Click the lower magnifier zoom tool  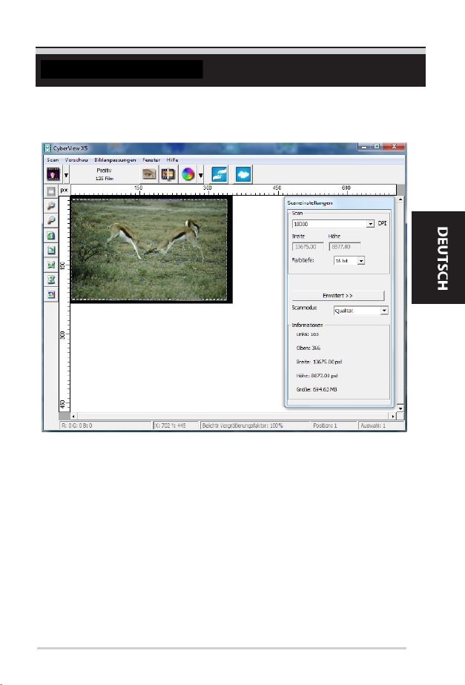50,221
